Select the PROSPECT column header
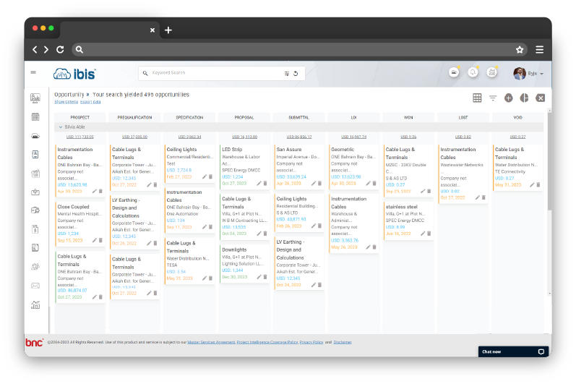The image size is (576, 384). click(79, 117)
